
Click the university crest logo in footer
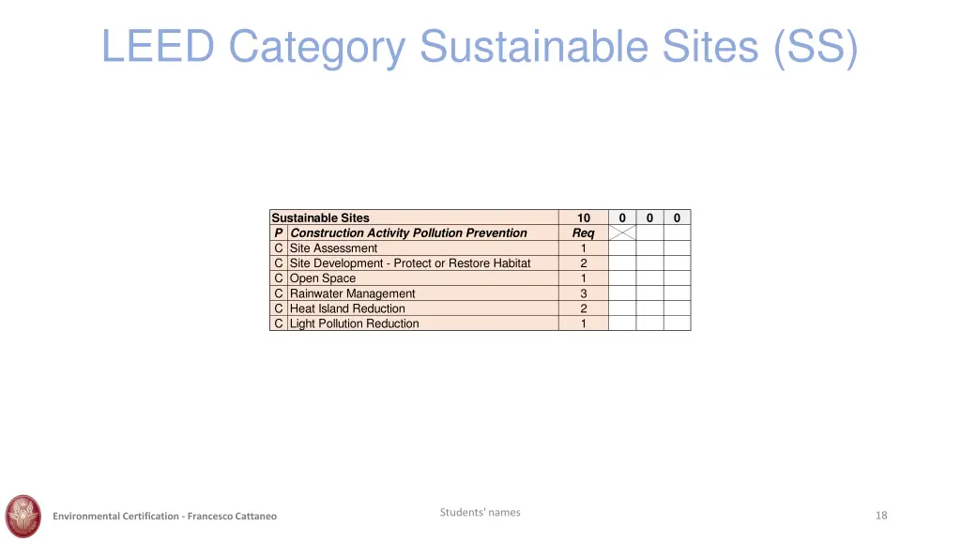click(23, 515)
